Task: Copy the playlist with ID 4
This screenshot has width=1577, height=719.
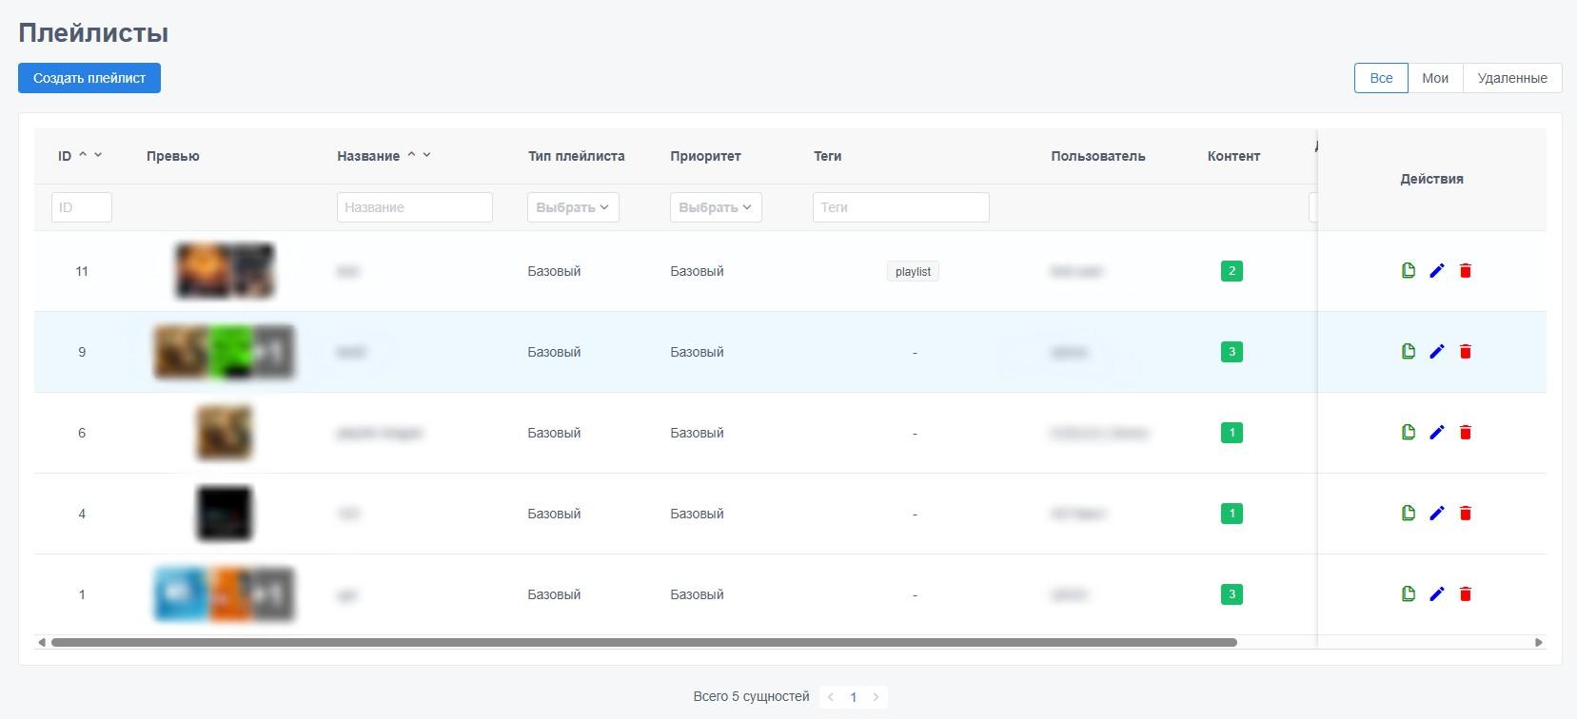Action: pyautogui.click(x=1409, y=514)
